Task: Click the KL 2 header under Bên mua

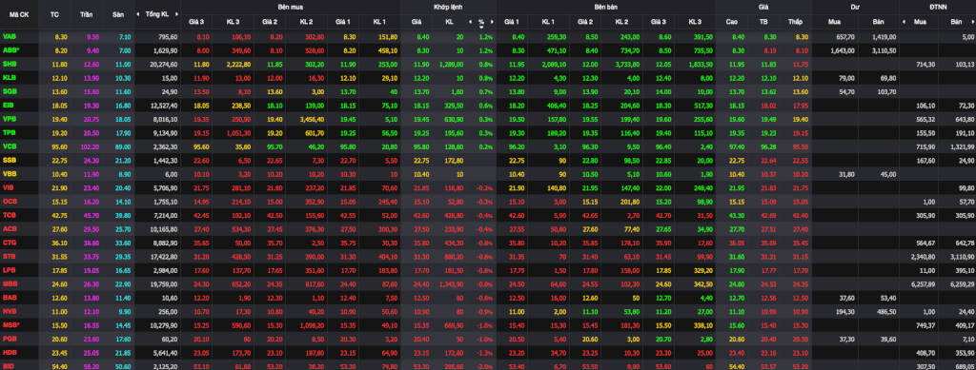Action: coord(306,22)
